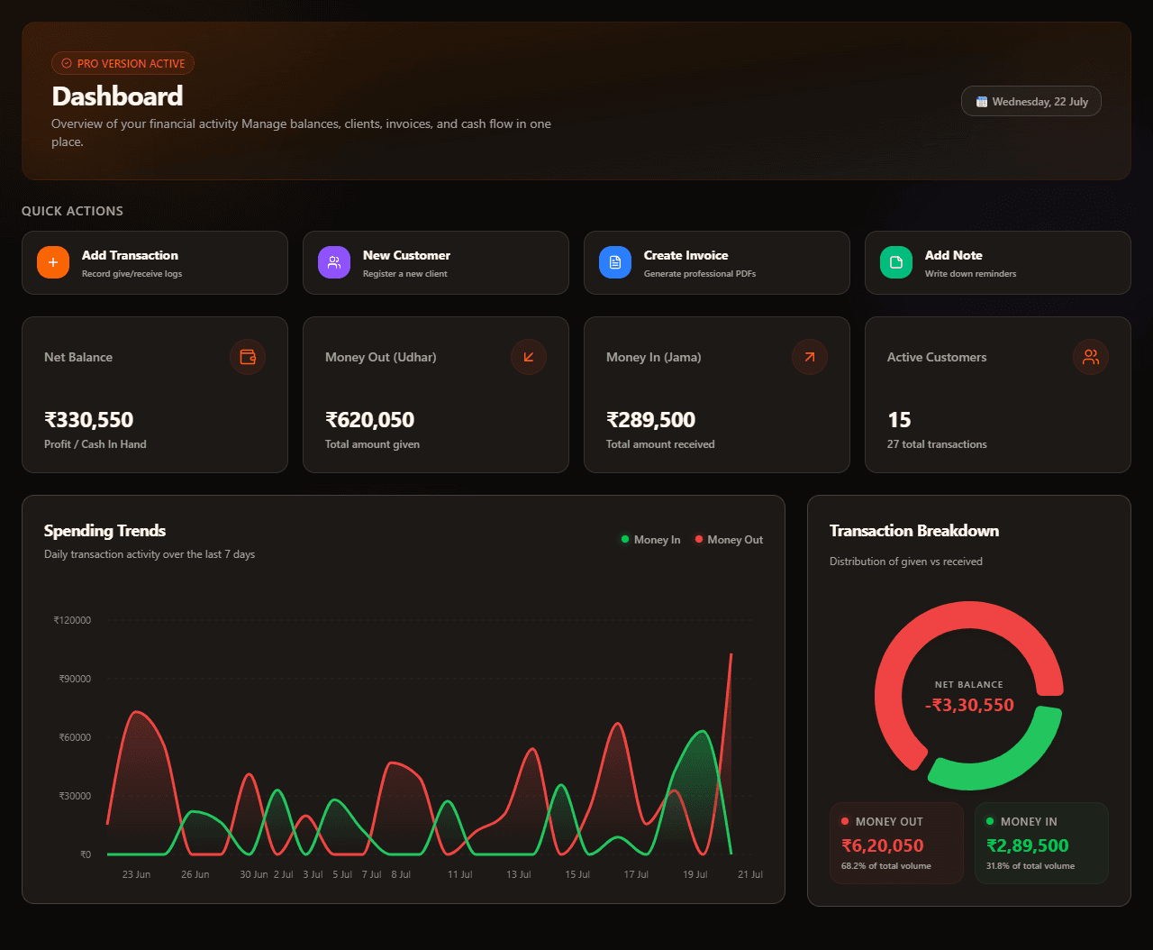1153x950 pixels.
Task: Click the red dot of Money Out legend
Action: [699, 539]
